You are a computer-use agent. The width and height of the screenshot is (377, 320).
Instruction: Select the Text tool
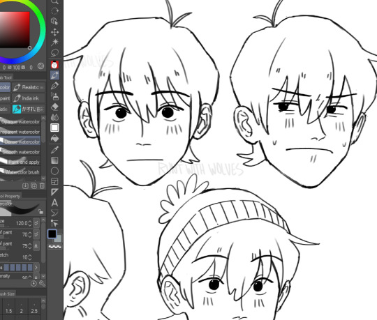click(x=55, y=203)
